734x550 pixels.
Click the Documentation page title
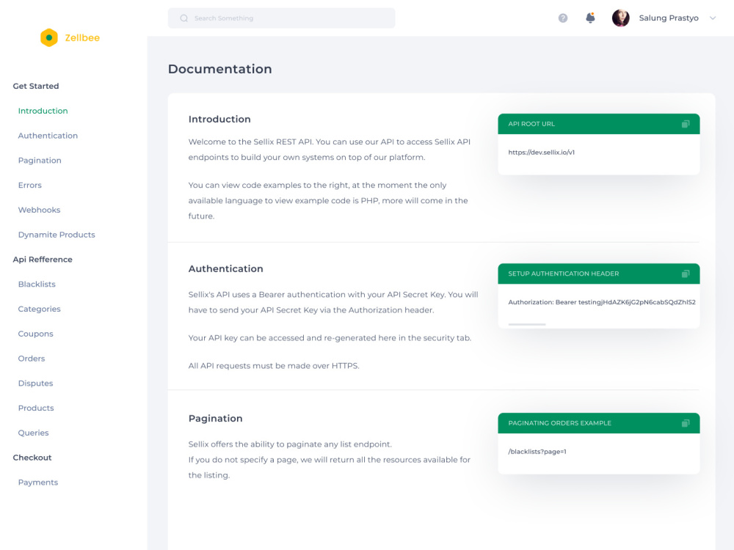point(220,69)
